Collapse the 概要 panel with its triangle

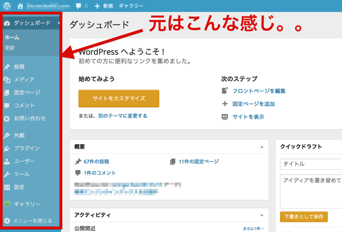262,147
